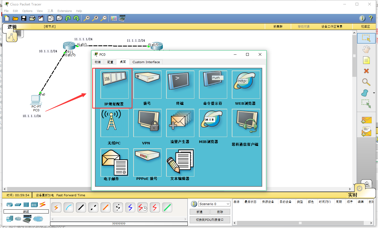Open the Scenario 0 dropdown
The height and width of the screenshot is (228, 378).
[x=214, y=204]
